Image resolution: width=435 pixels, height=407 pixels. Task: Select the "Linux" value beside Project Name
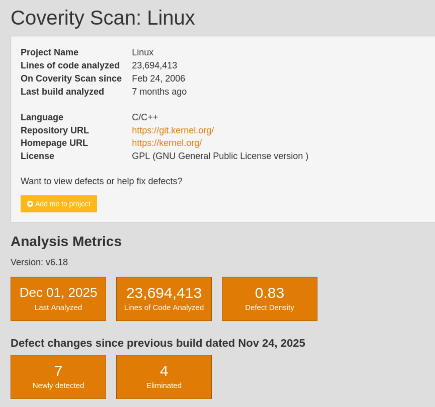143,52
